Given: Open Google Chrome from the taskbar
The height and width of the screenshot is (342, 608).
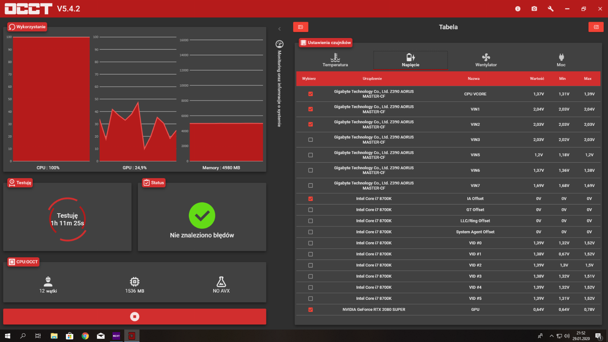Looking at the screenshot, I should coord(85,336).
